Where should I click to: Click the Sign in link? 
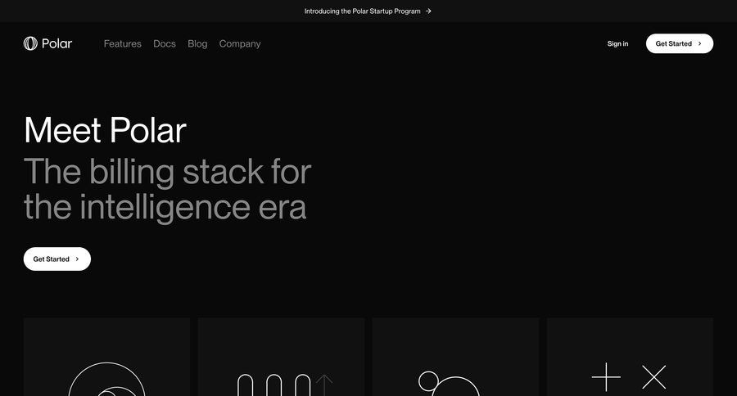click(x=617, y=43)
